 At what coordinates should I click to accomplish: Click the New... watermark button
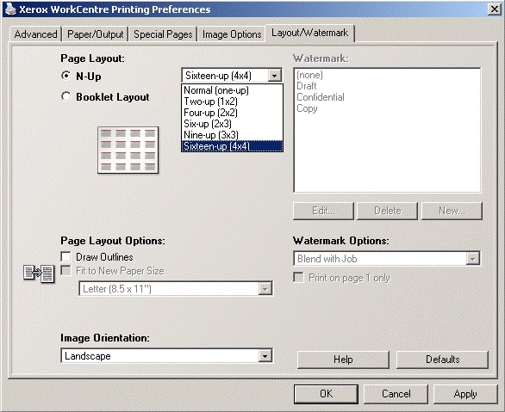(452, 211)
